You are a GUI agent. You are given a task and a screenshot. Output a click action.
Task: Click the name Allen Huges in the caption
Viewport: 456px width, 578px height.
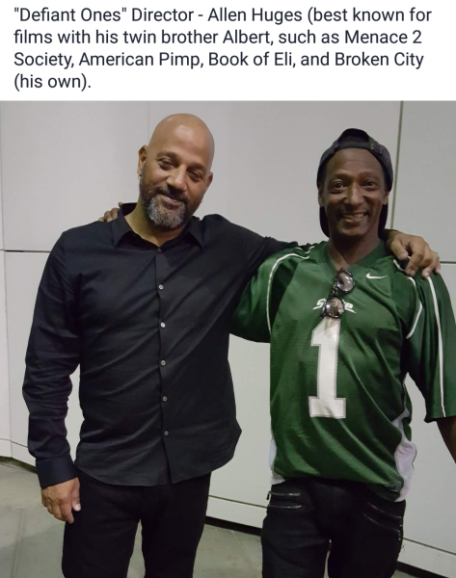[255, 15]
